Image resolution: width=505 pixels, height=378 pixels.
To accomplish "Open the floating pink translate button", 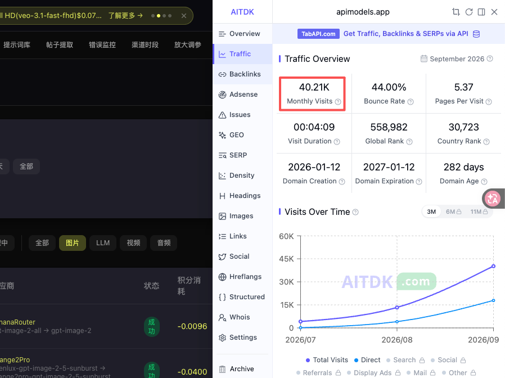I will tap(493, 199).
